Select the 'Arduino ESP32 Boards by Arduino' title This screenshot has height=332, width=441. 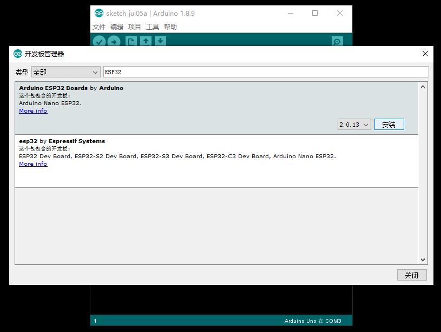(71, 88)
